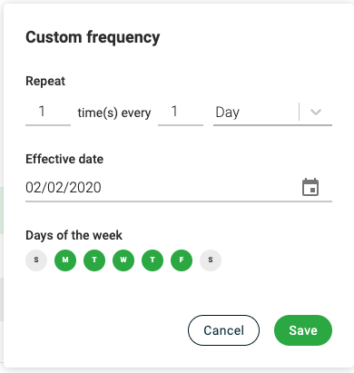This screenshot has width=354, height=373.
Task: Click the Effective date label
Action: [64, 159]
